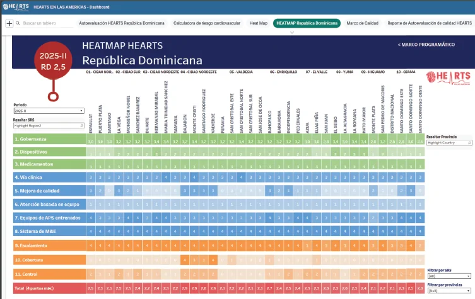Viewport: 475px width, 299px height.
Task: Select the '5. Mejora de calidad' row header
Action: coord(50,191)
